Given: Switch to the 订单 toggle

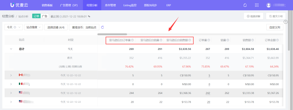Looking at the screenshot, I should click(x=36, y=16).
